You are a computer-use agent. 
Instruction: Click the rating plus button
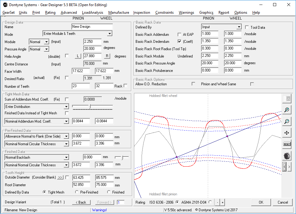pos(222,202)
